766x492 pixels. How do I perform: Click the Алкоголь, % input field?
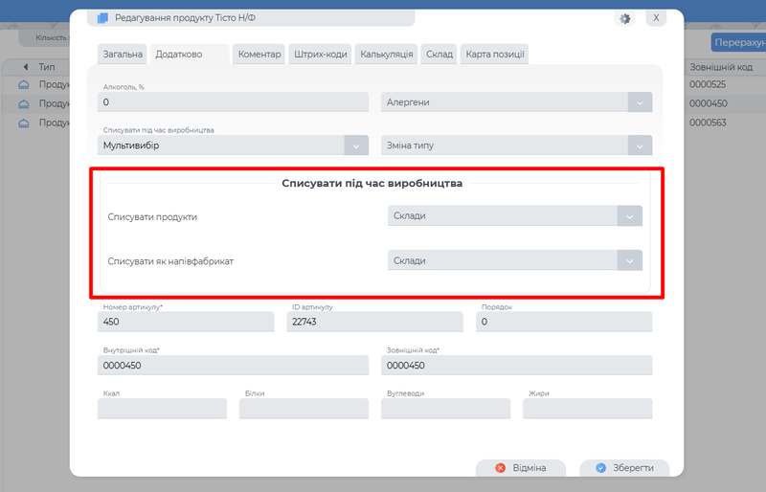(233, 102)
